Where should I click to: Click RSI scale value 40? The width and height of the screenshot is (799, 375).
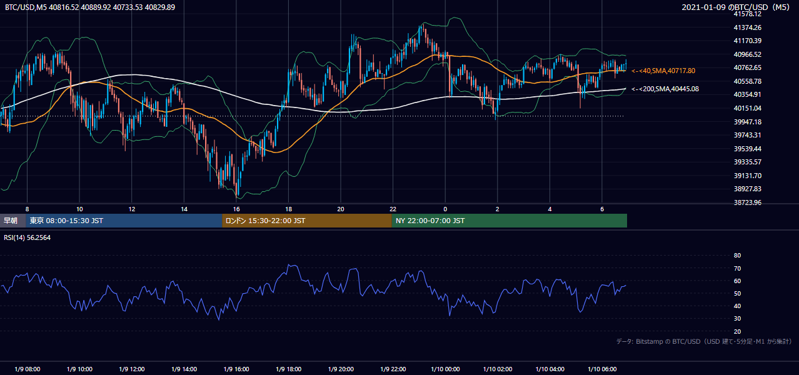pyautogui.click(x=737, y=306)
